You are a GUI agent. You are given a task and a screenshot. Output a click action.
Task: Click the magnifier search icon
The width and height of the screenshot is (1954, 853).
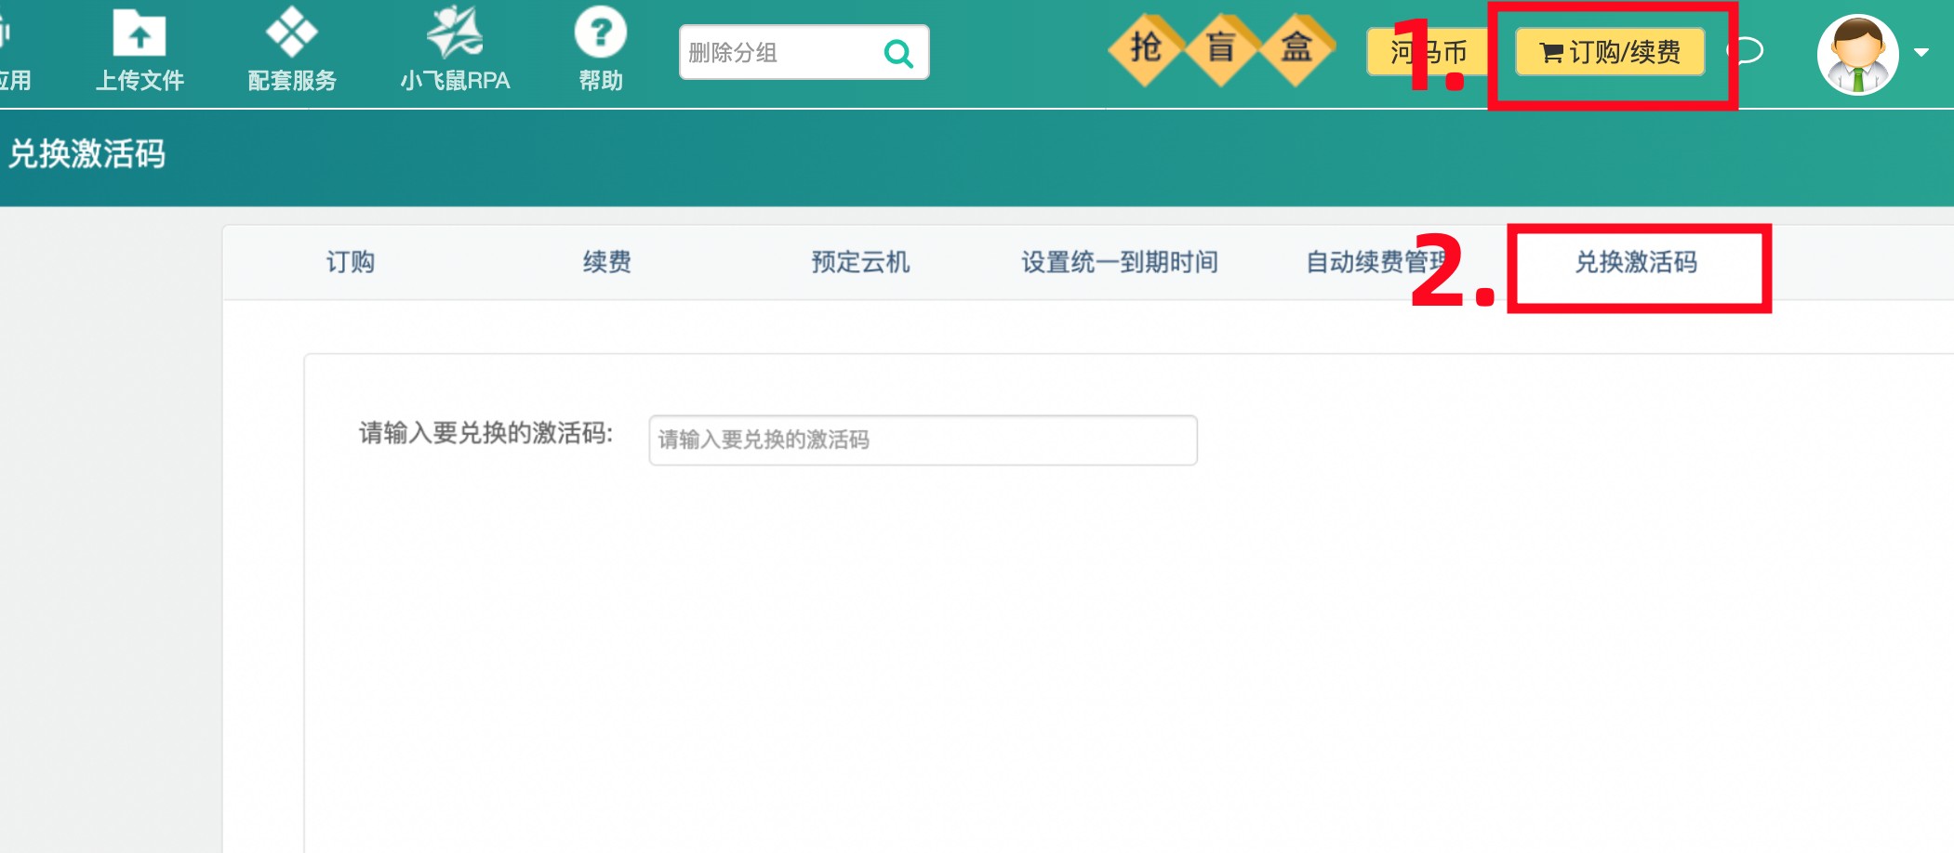897,54
